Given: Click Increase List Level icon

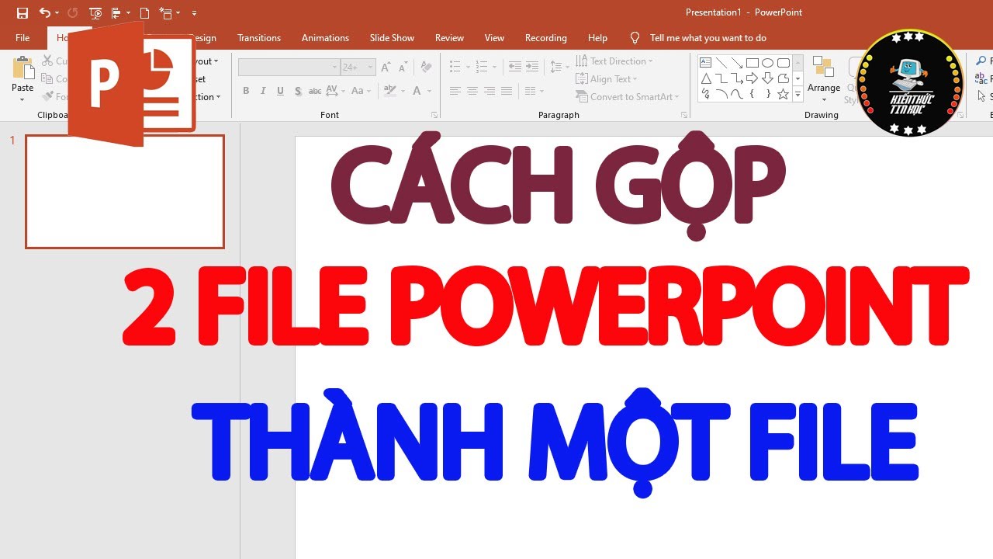Looking at the screenshot, I should (531, 68).
